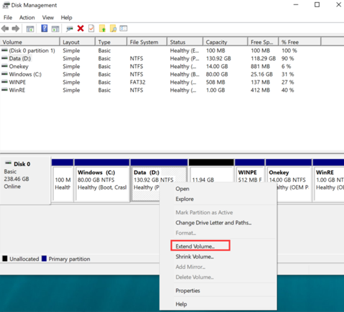
Task: Click the 118.29 GB free space cell
Action: point(263,58)
